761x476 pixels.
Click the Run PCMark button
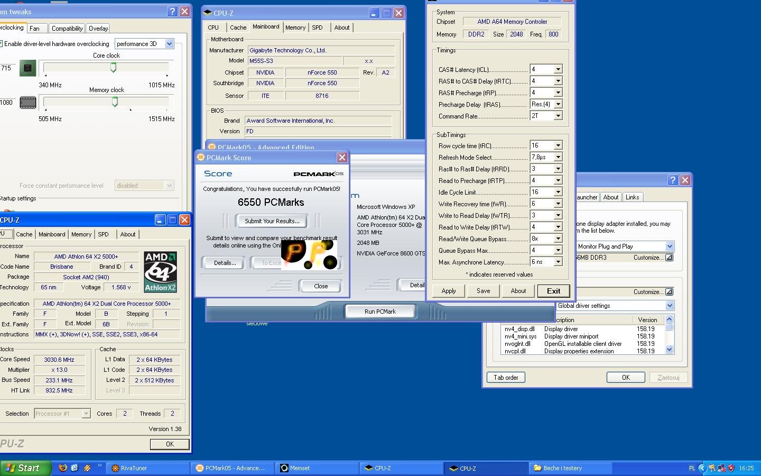(380, 312)
